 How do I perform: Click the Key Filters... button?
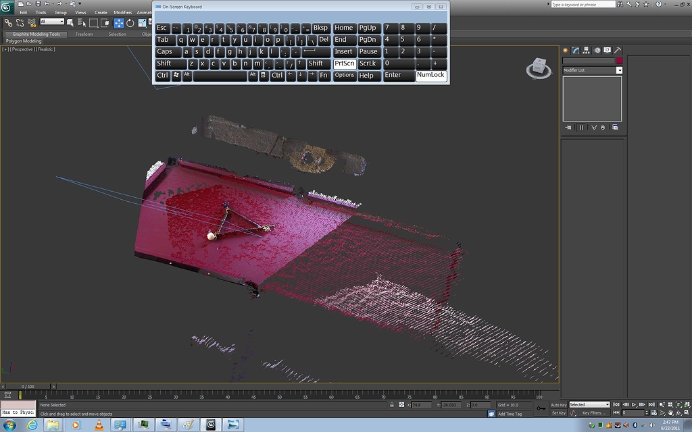pos(594,412)
